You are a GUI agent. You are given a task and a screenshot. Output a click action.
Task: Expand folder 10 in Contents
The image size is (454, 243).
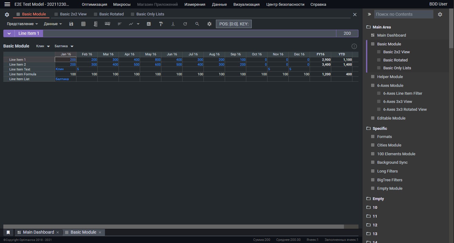pos(372,208)
